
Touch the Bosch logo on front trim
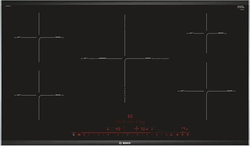click(x=125, y=143)
